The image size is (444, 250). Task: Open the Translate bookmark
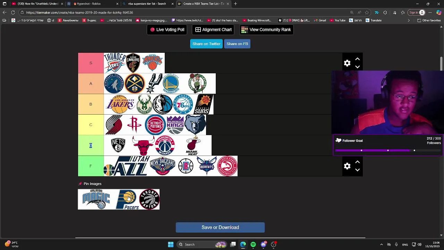(374, 20)
